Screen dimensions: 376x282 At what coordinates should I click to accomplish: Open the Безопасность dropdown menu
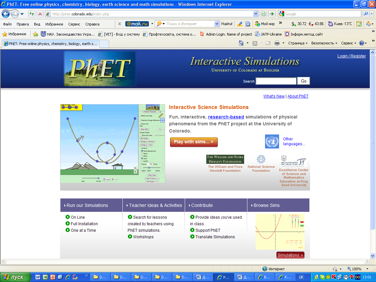pyautogui.click(x=324, y=43)
